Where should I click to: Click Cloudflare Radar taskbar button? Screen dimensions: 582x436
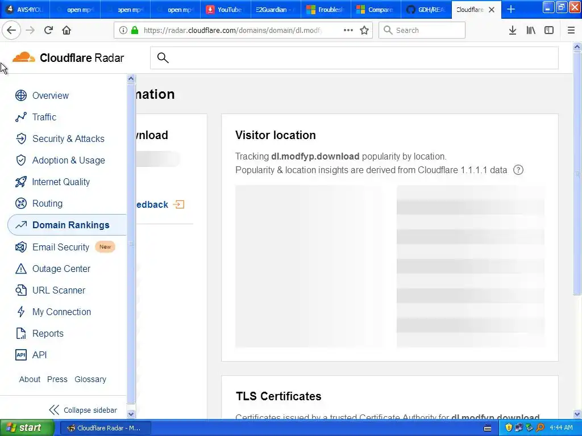[x=105, y=428]
